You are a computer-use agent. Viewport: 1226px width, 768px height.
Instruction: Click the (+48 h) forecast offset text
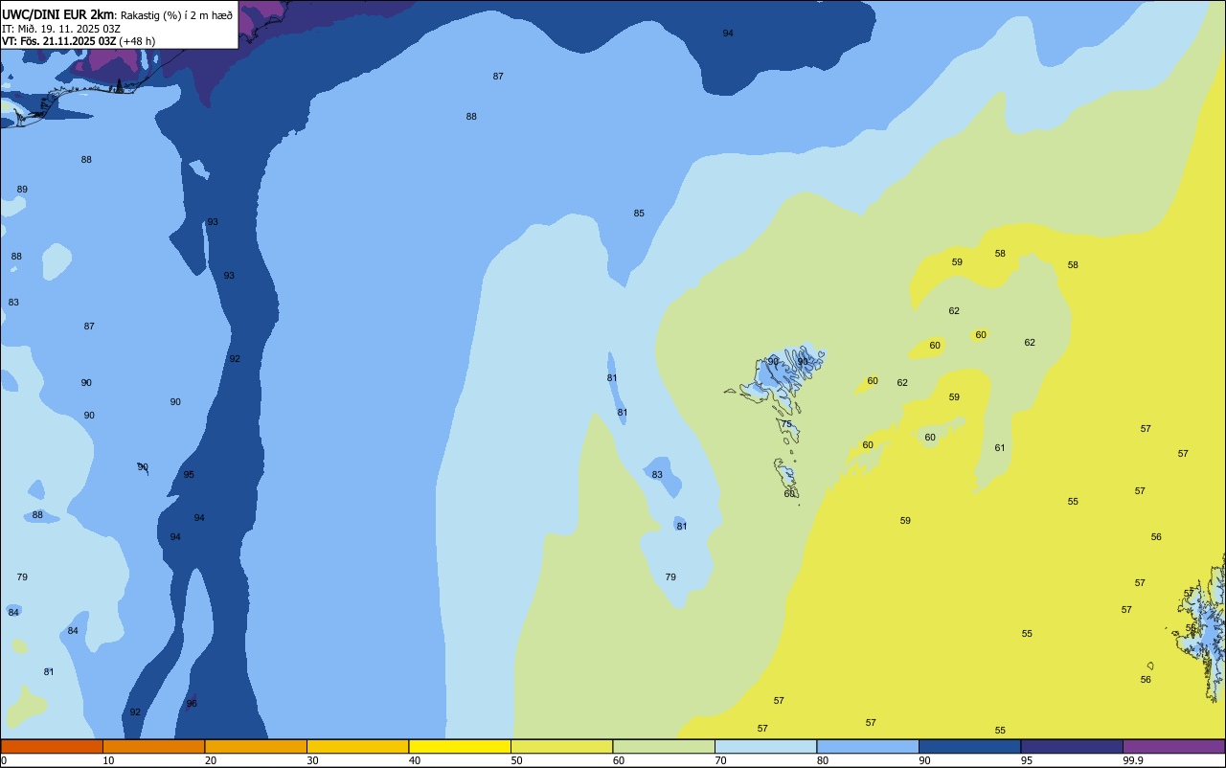pyautogui.click(x=137, y=41)
